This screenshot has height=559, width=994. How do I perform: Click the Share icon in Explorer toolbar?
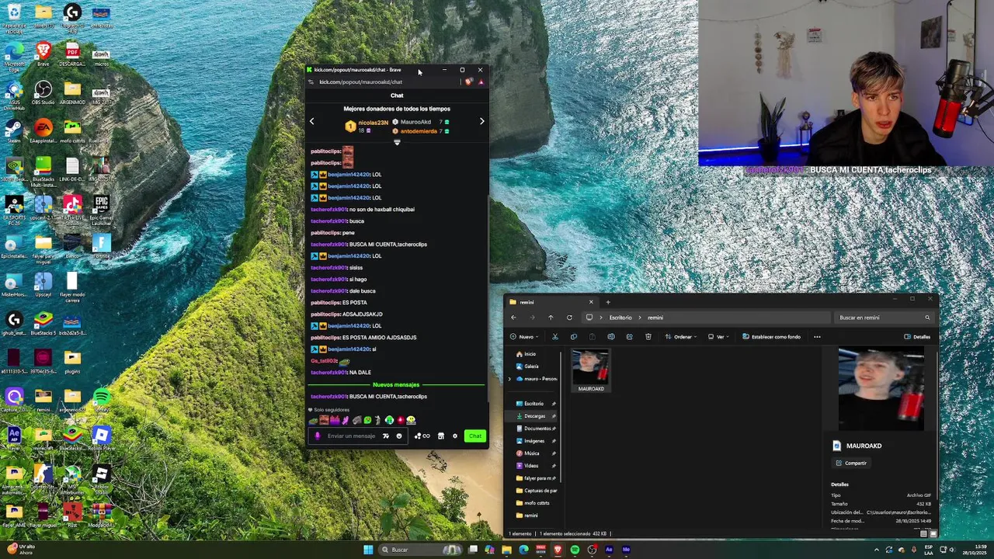[x=630, y=337]
